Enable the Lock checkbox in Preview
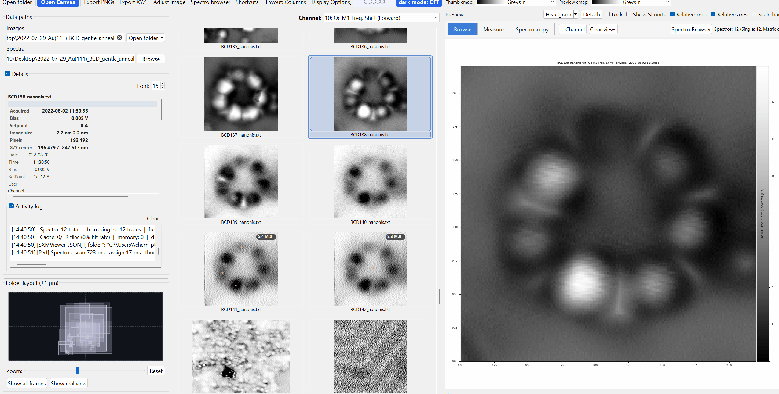Image resolution: width=779 pixels, height=394 pixels. [x=608, y=14]
